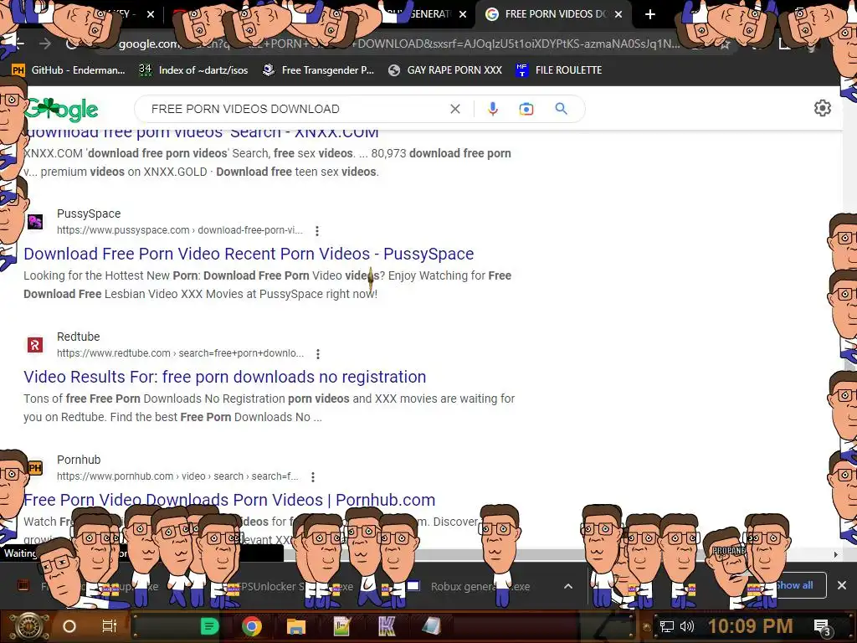The image size is (857, 643).
Task: Expand the Robux generator download options chevron
Action: coord(568,586)
